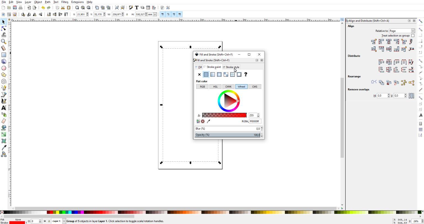Open the File menu

point(4,2)
